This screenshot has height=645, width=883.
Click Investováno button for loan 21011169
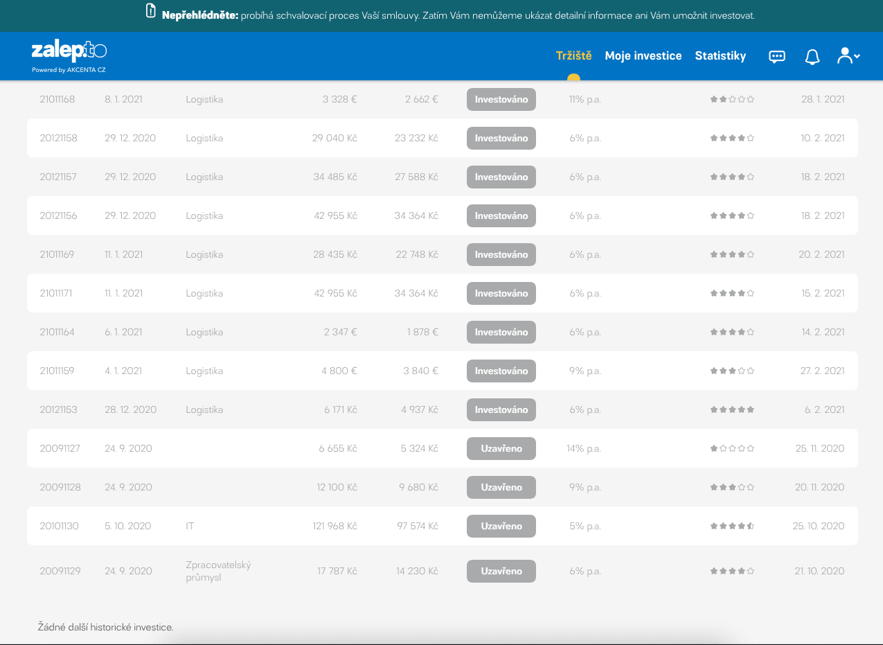coord(501,254)
